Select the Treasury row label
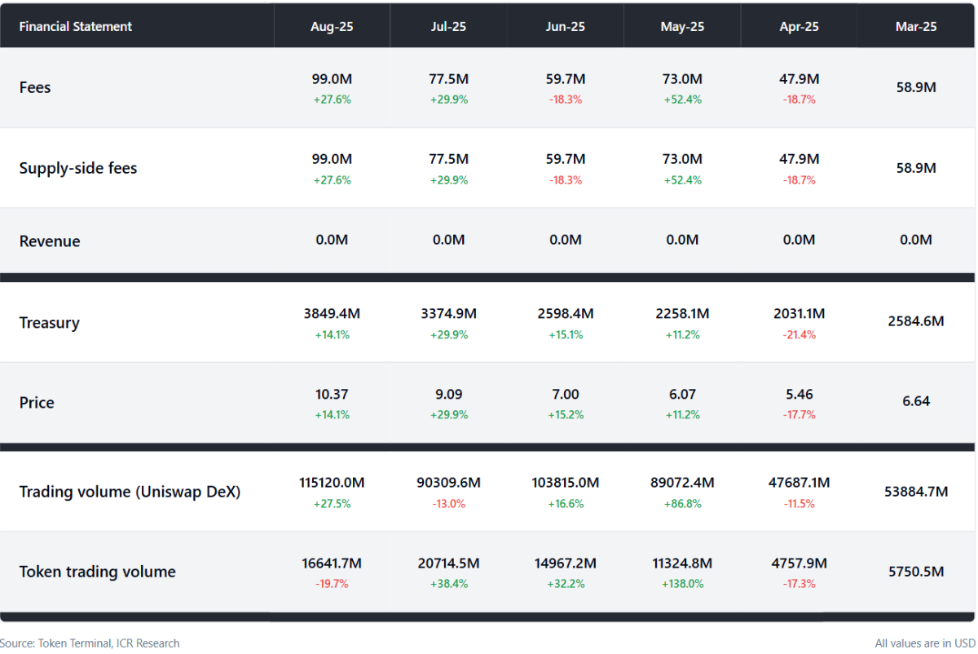Screen dimensions: 978x654 point(50,323)
